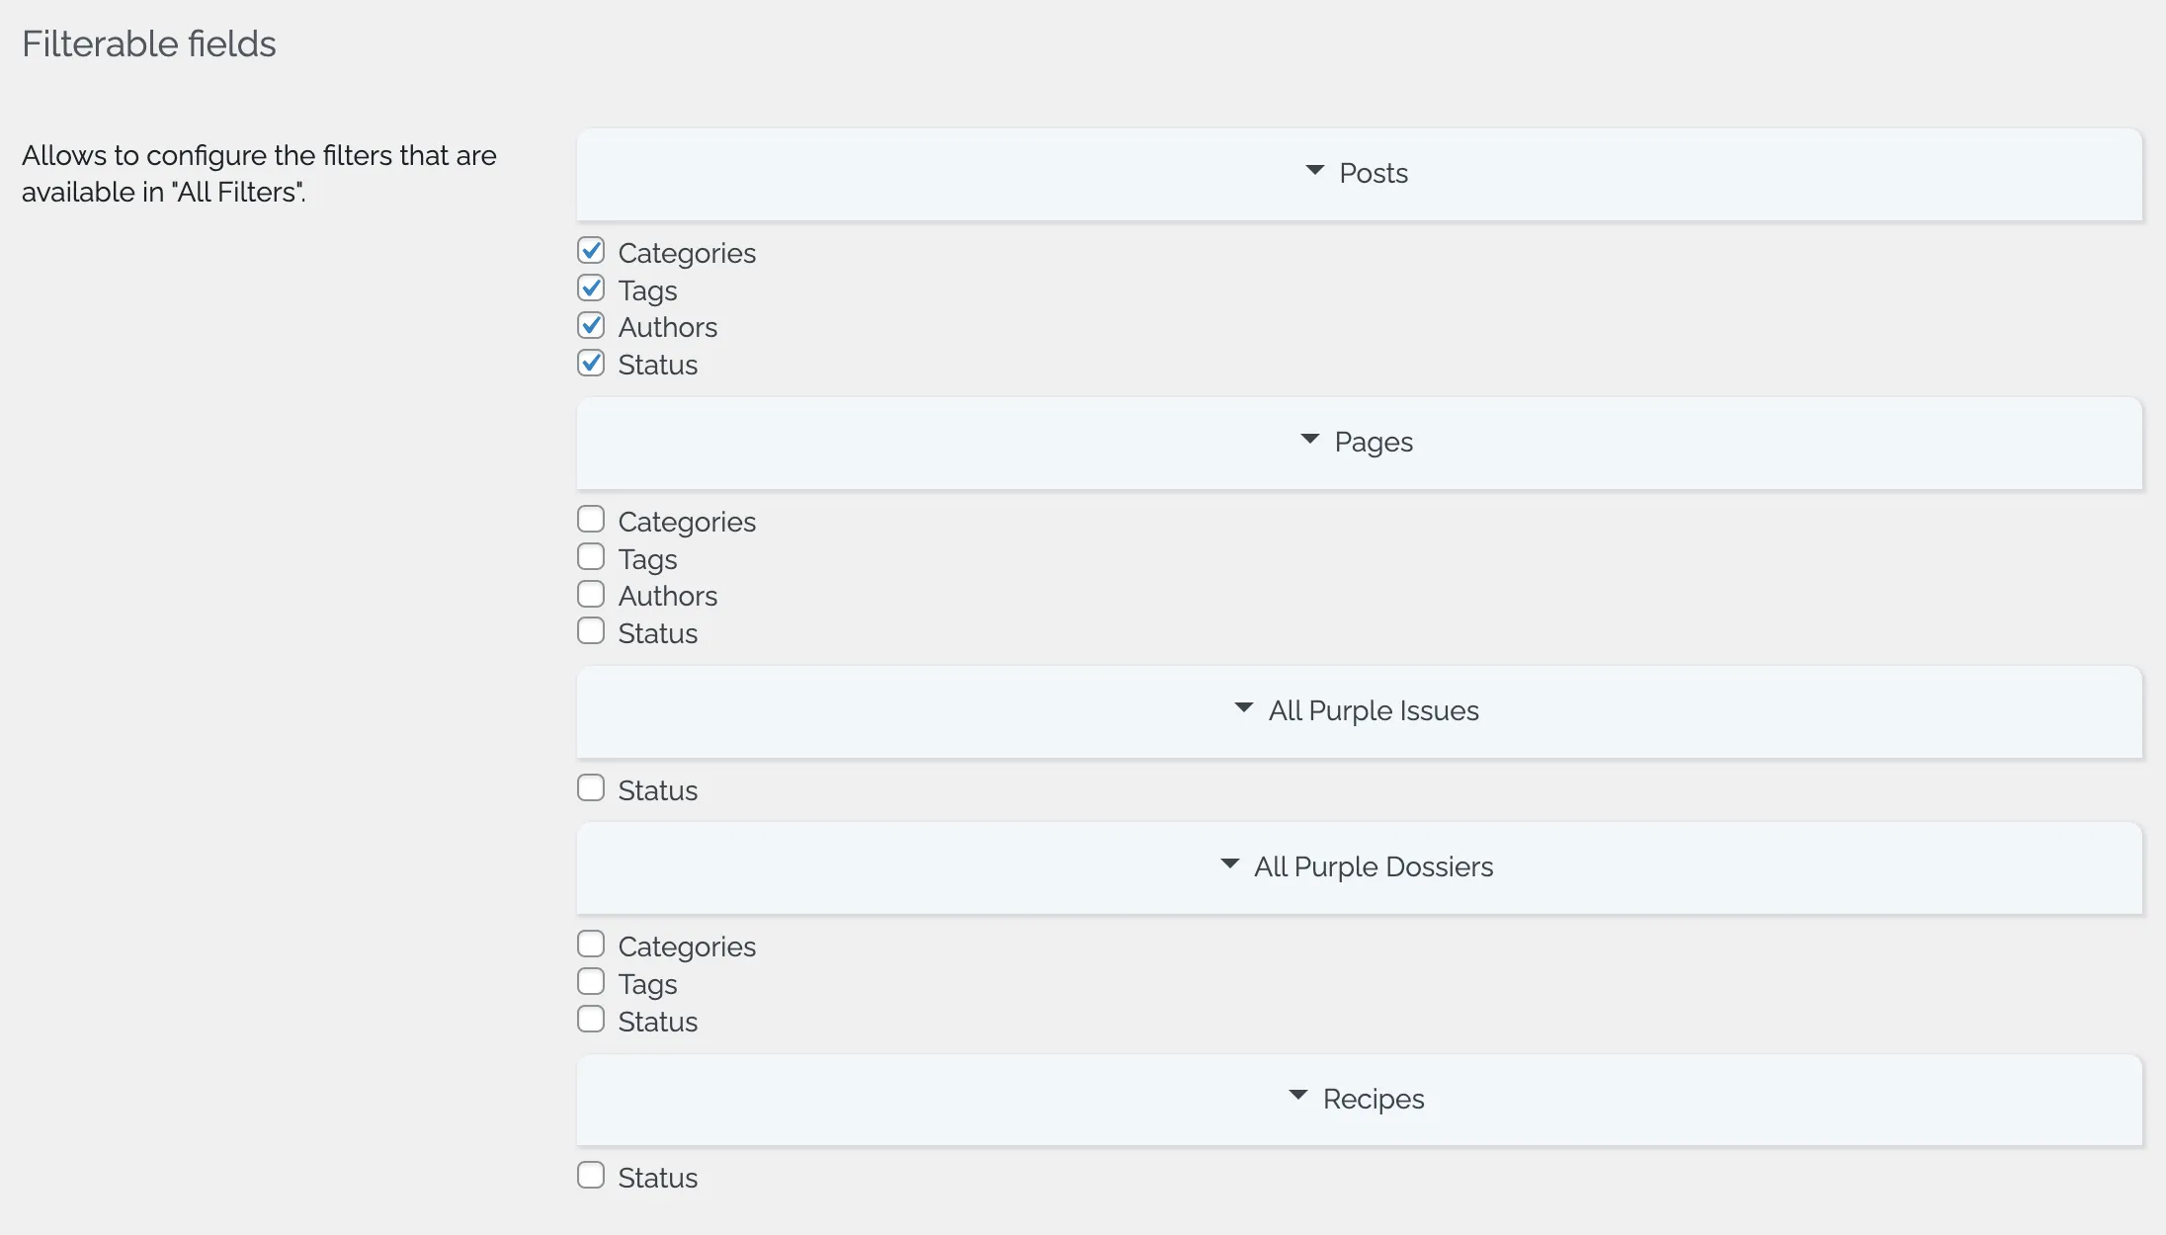Click the Filterable fields heading

point(149,44)
